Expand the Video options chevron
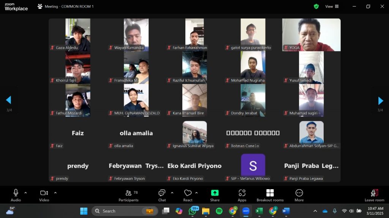This screenshot has width=389, height=218. 55,193
